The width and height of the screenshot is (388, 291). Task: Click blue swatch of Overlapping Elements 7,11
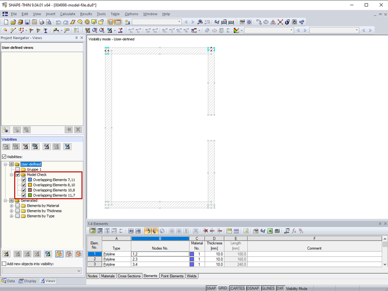pyautogui.click(x=30, y=180)
